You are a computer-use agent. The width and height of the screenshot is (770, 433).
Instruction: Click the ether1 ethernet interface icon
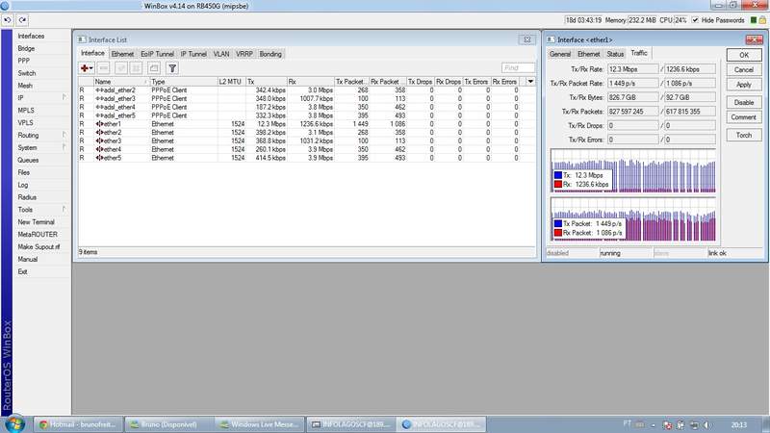99,124
